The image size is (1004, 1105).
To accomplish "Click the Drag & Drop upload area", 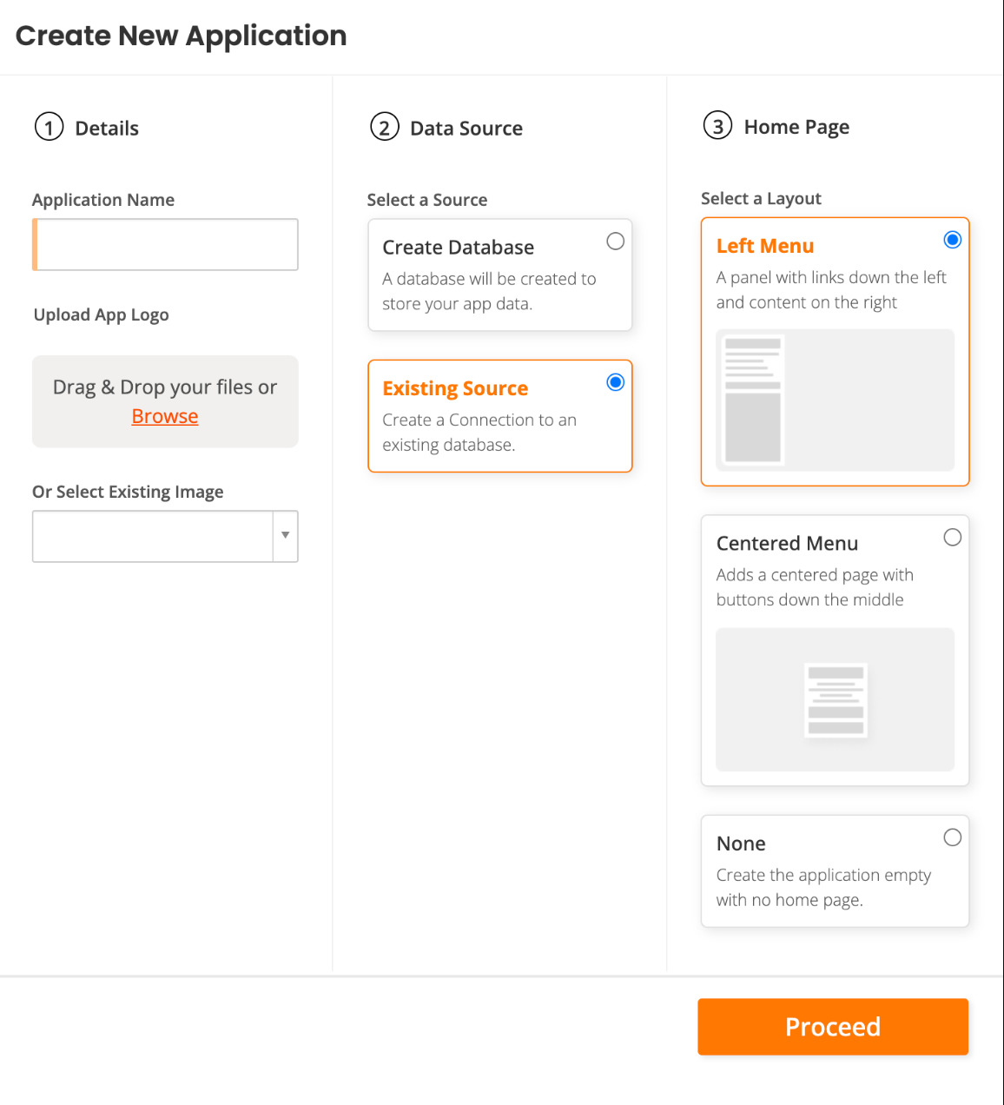I will 165,401.
